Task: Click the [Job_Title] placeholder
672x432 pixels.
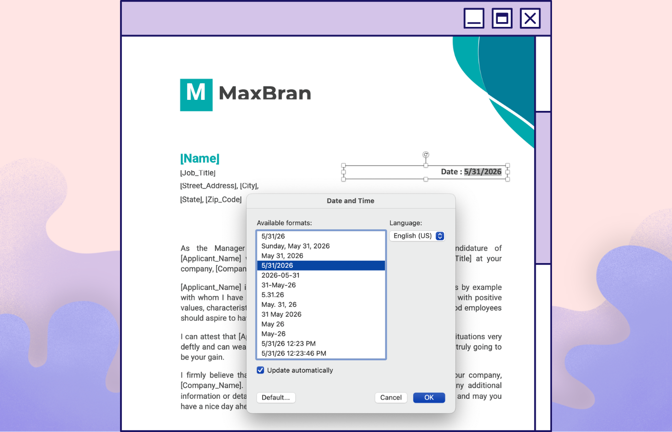Action: (198, 173)
